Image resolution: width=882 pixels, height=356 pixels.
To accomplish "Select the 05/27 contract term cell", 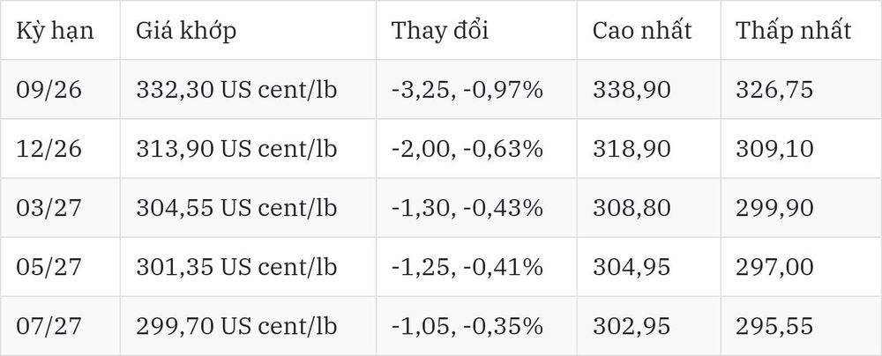I will pos(49,267).
